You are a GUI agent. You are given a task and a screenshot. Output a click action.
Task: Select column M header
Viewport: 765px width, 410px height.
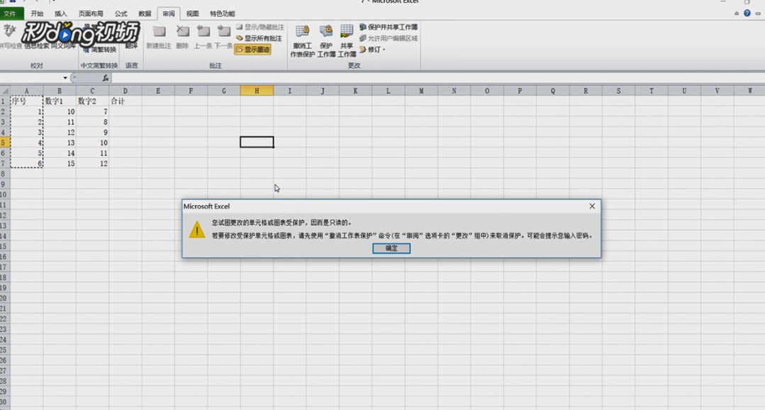click(x=421, y=91)
